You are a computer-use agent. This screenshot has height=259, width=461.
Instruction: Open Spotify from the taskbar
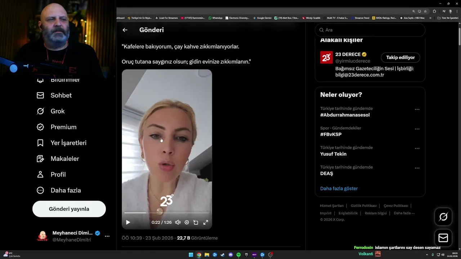[x=238, y=255]
